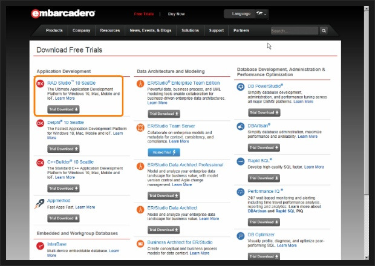Click the ER/Studio Data Architect icon
Viewport: 375px width, 266px height.
point(140,209)
